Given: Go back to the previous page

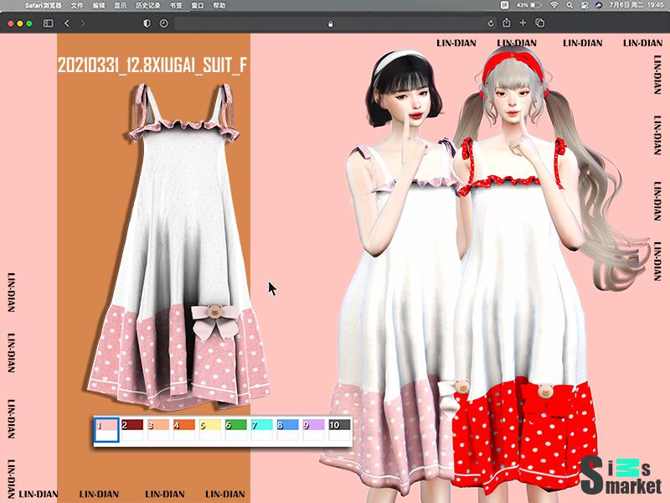Looking at the screenshot, I should point(68,23).
